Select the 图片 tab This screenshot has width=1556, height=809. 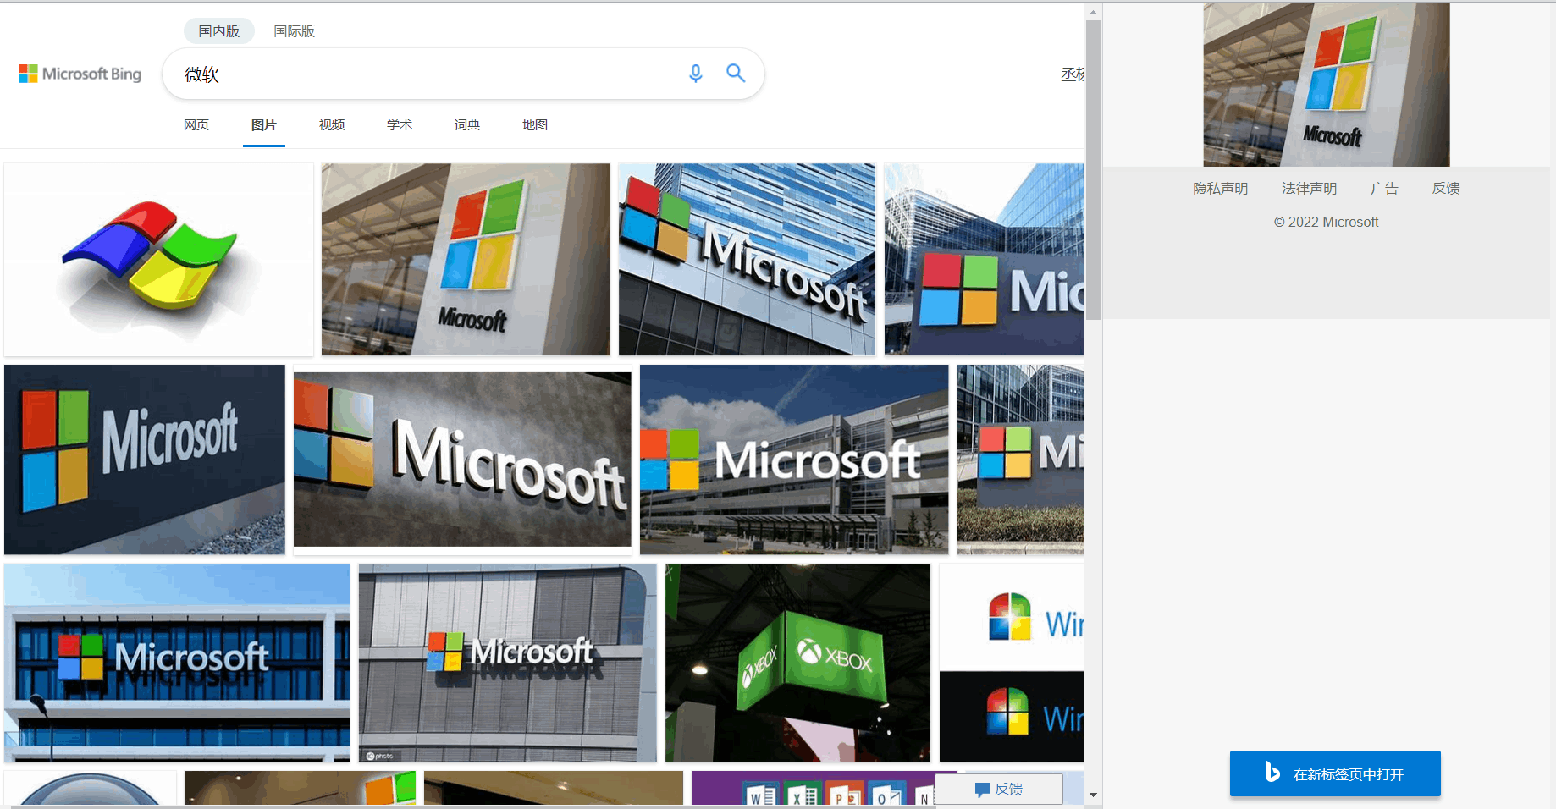point(264,124)
